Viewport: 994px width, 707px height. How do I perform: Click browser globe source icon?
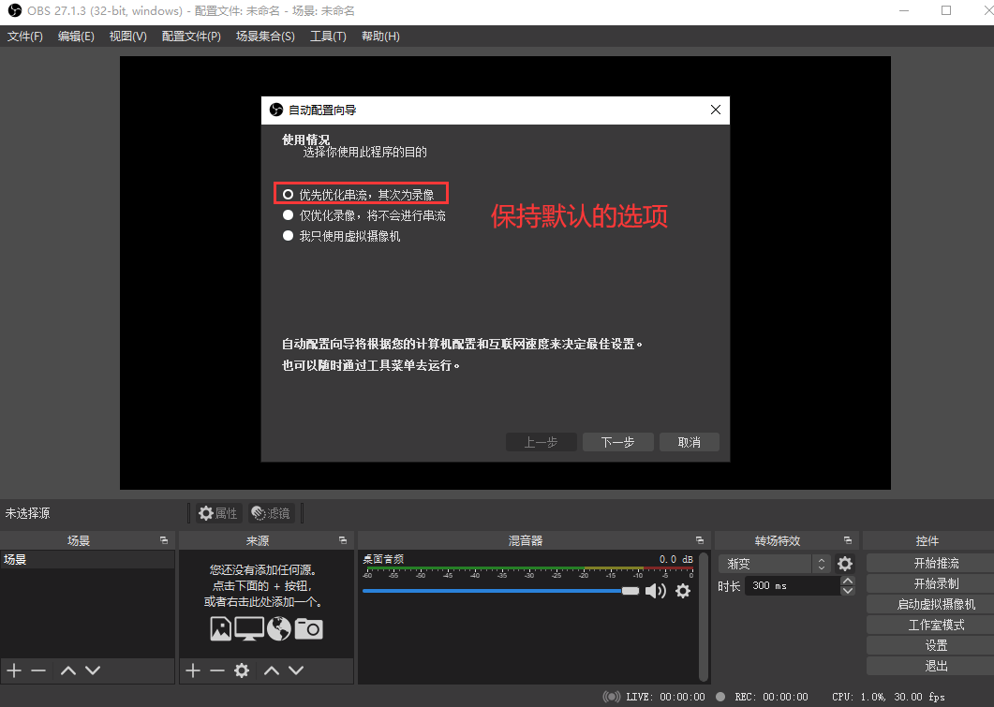[279, 628]
